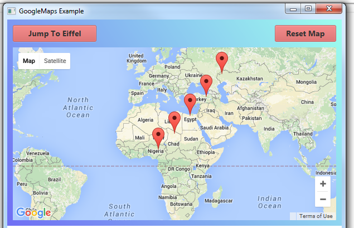The height and width of the screenshot is (228, 354).
Task: Click the Angola label
Action: click(x=169, y=186)
